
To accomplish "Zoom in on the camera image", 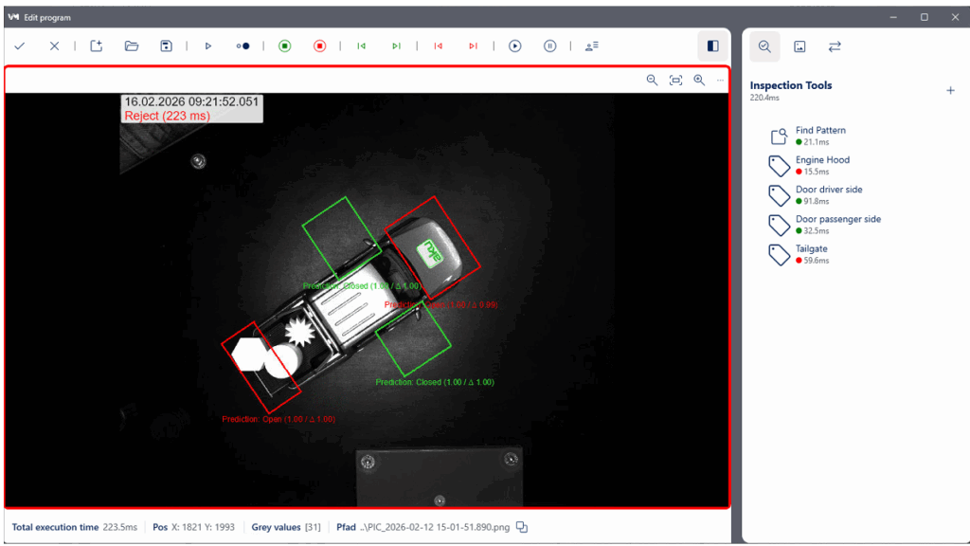I will pos(699,80).
